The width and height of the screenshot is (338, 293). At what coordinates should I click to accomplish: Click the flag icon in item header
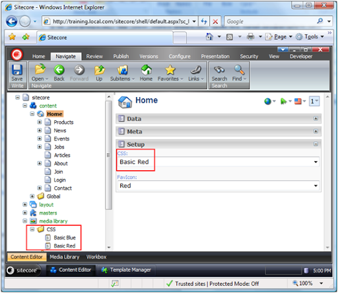point(298,102)
